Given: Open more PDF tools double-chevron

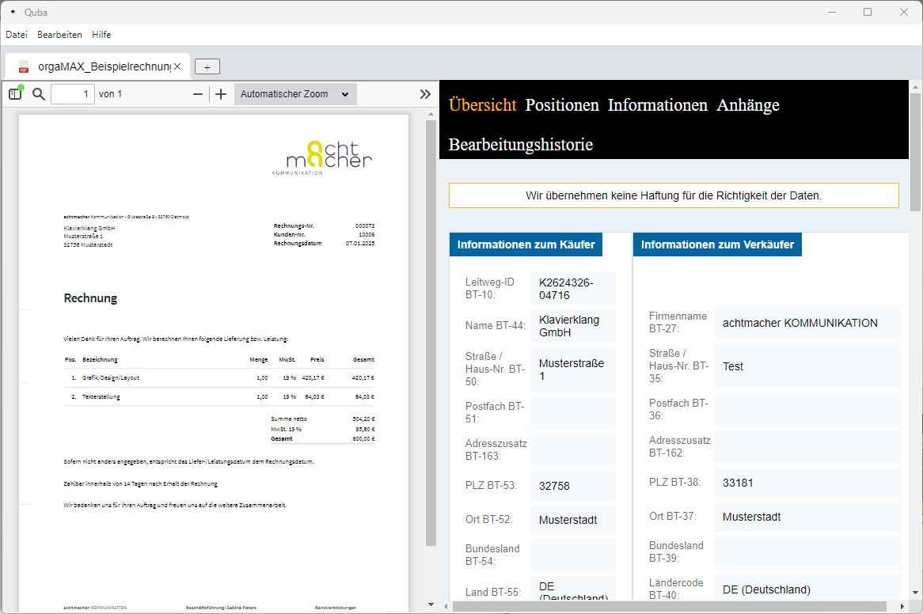Looking at the screenshot, I should (x=425, y=94).
